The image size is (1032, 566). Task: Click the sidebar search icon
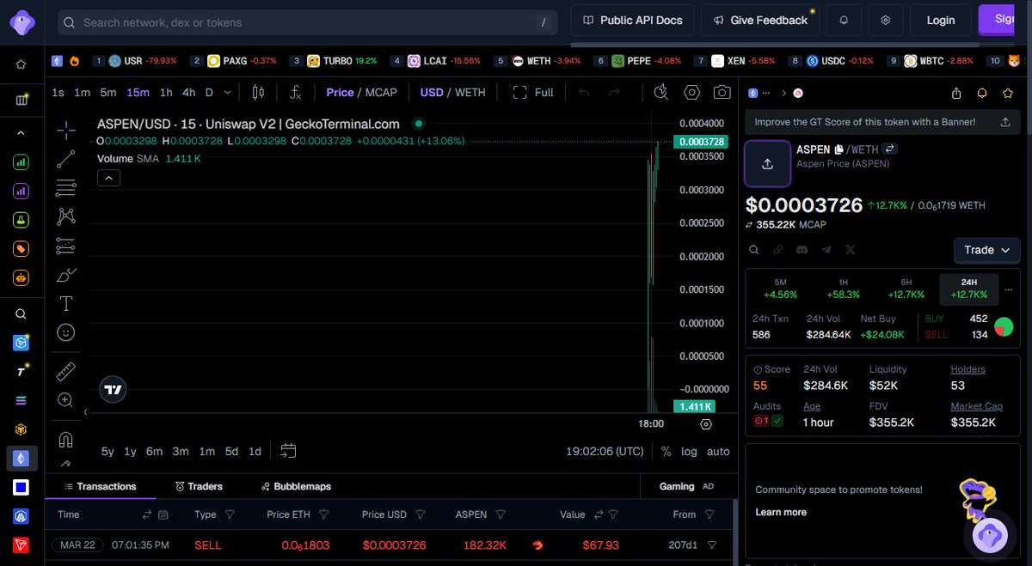click(x=21, y=314)
